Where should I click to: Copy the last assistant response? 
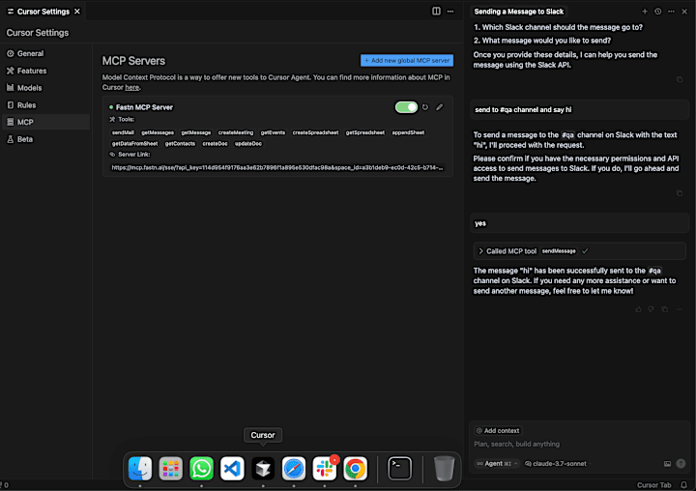tap(664, 309)
